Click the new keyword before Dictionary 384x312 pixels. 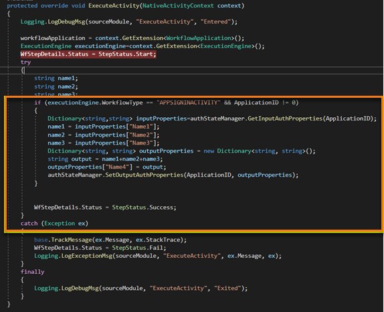click(209, 151)
